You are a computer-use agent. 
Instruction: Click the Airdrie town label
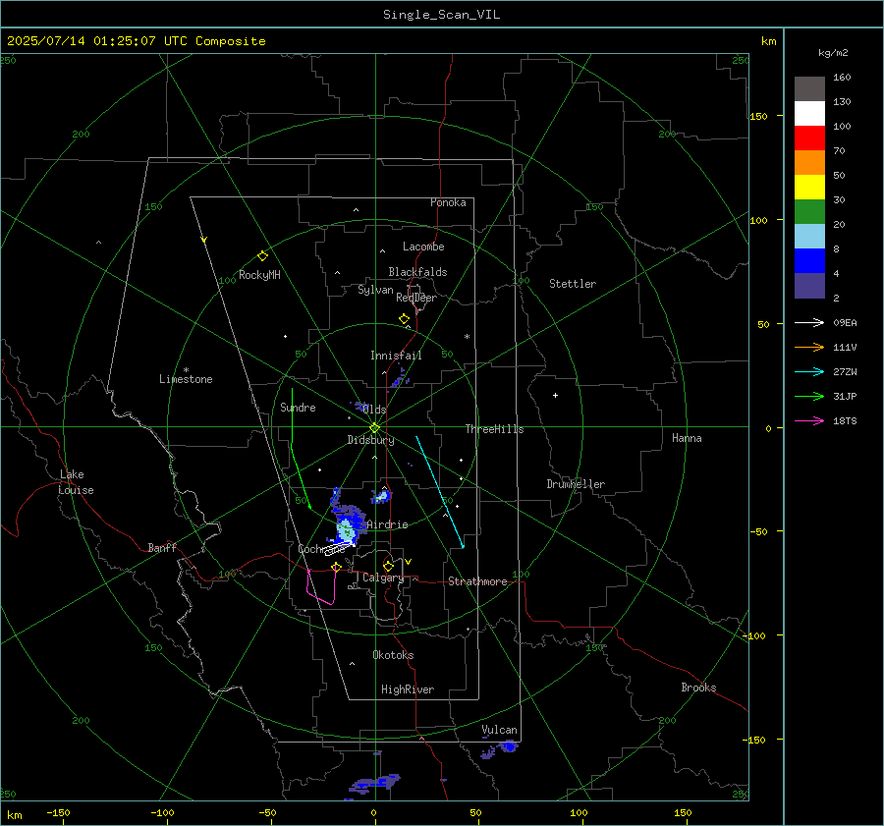tap(387, 524)
